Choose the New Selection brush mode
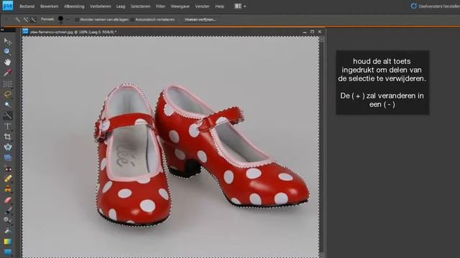Screen dimensions: 460x258 (x=18, y=19)
